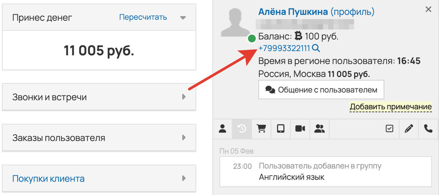This screenshot has height=195, width=439.
Task: Click phone number +79993322111
Action: click(x=284, y=48)
